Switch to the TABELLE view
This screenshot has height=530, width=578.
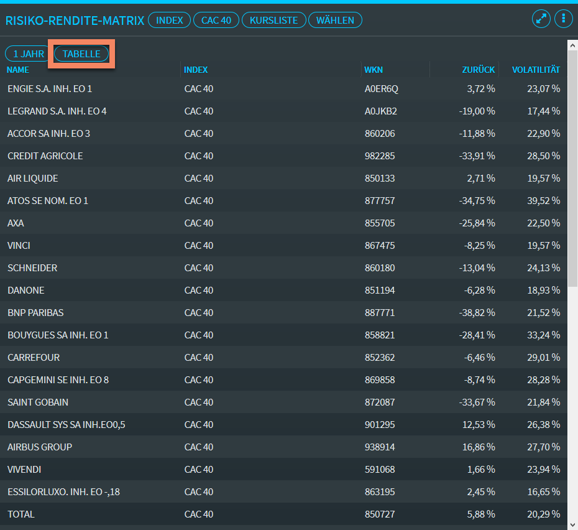coord(81,54)
